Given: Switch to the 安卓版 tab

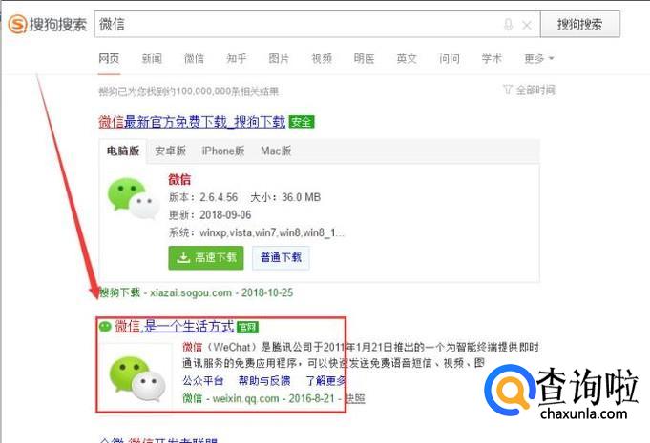Looking at the screenshot, I should (171, 151).
